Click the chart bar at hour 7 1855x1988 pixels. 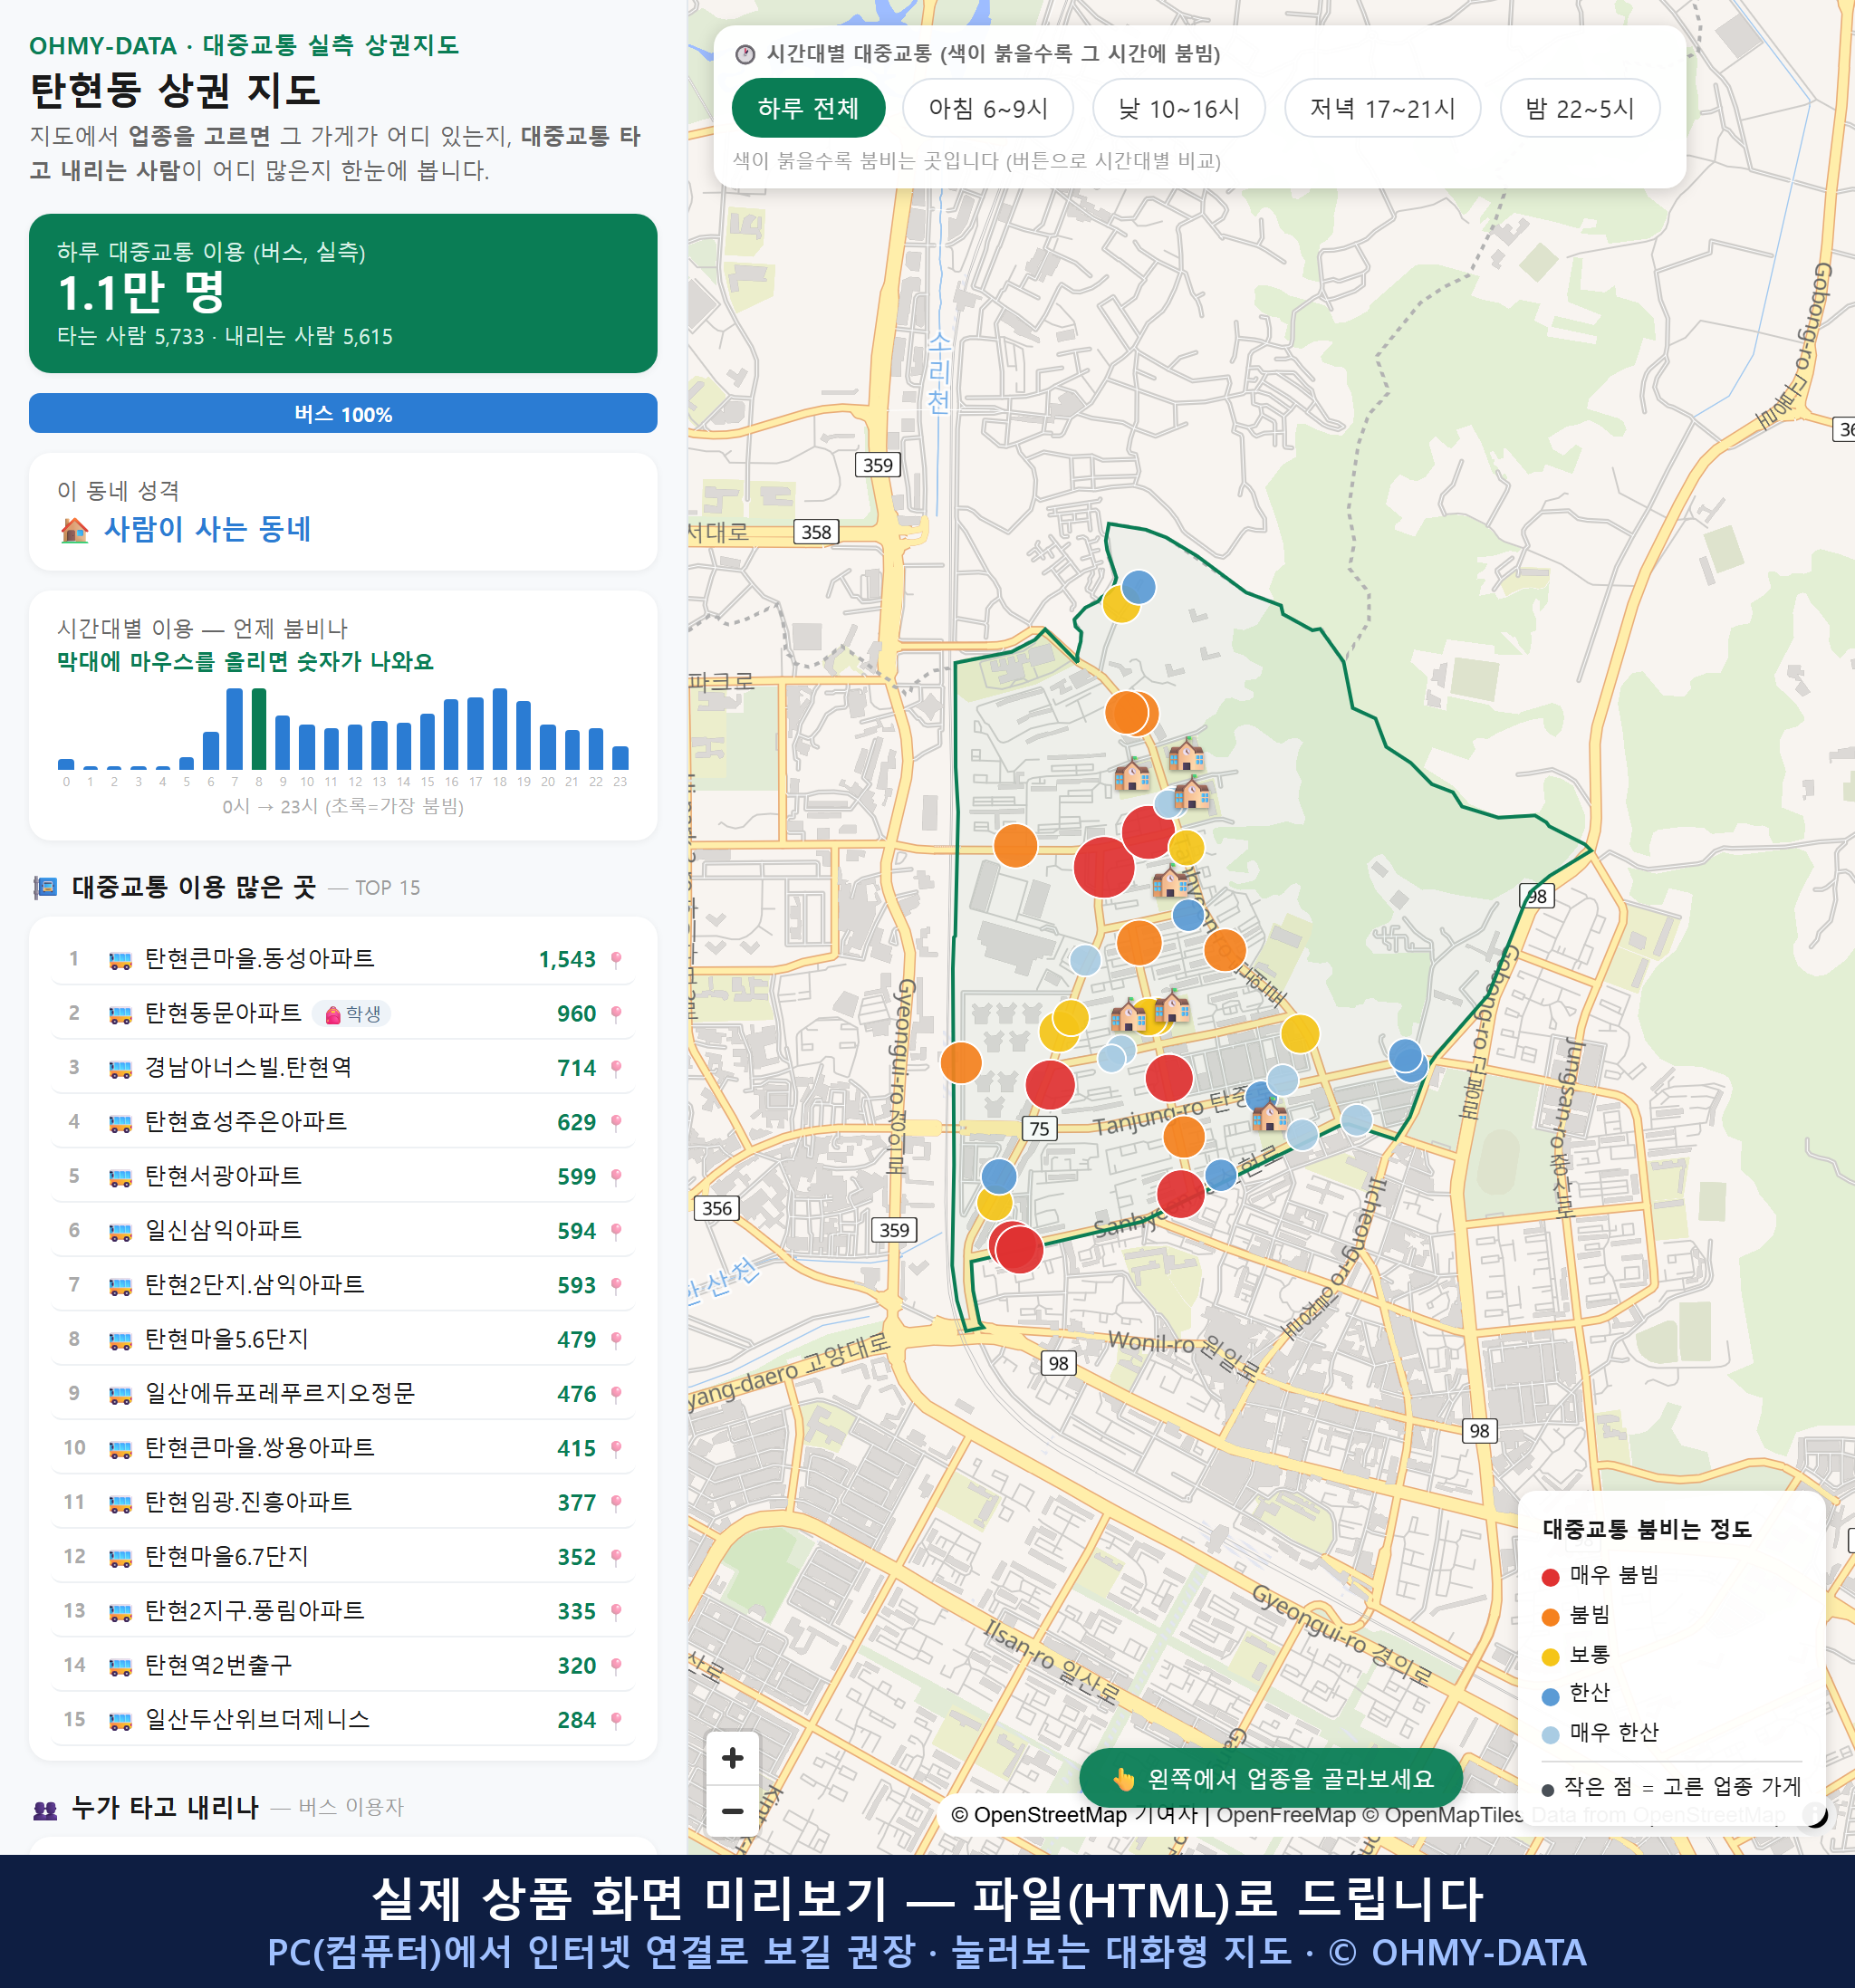(234, 729)
